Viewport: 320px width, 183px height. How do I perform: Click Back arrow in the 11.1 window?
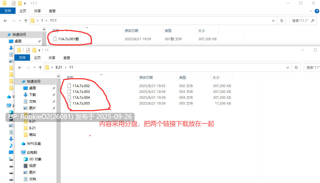click(x=6, y=21)
